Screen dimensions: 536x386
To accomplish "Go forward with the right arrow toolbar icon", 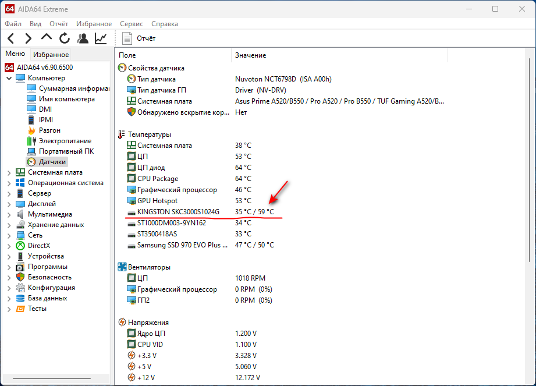I will (x=29, y=38).
